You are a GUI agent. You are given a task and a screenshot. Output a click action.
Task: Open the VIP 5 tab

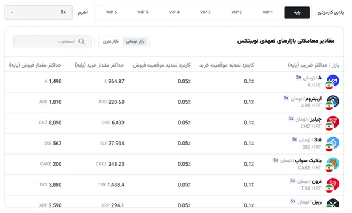(x=143, y=12)
